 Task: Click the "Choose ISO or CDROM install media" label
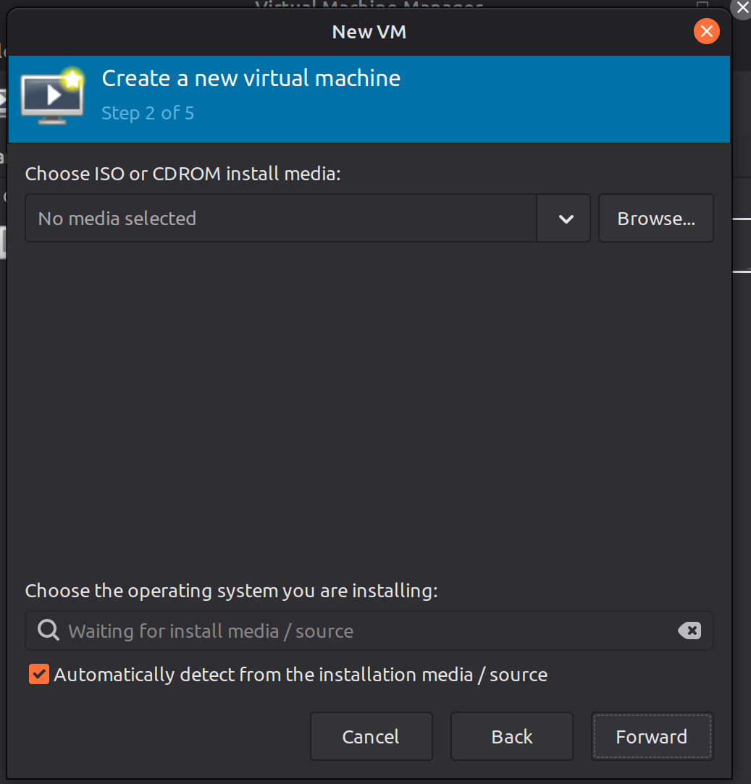tap(182, 174)
